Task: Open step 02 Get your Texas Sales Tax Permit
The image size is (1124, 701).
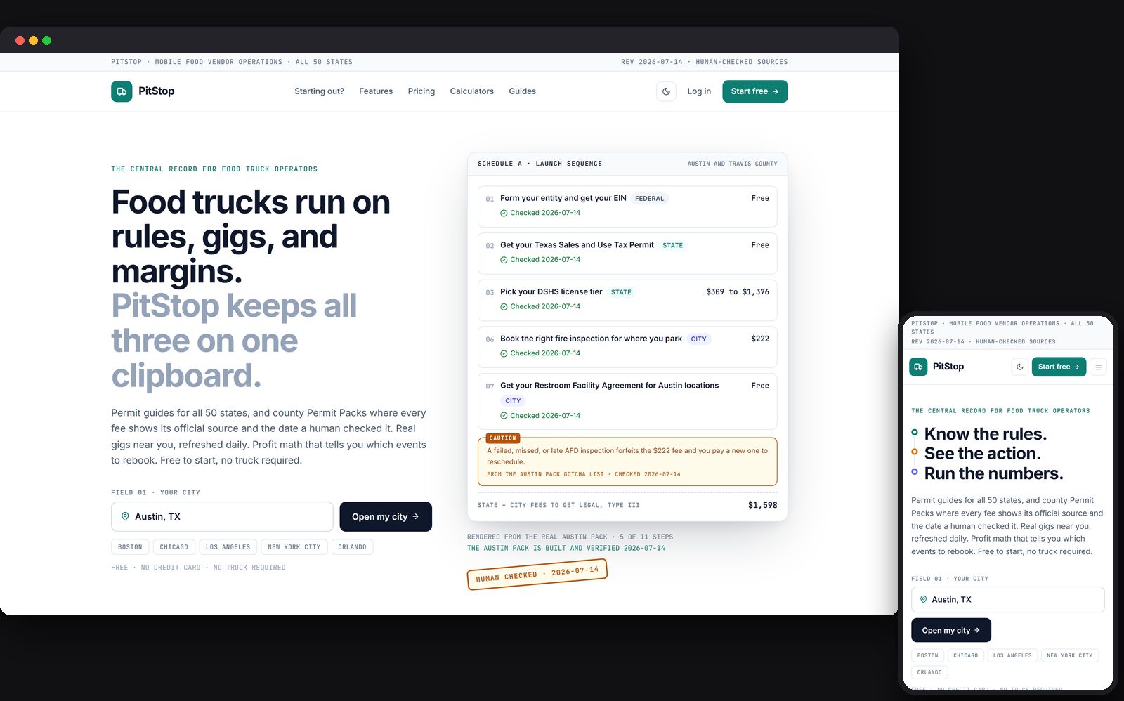Action: (x=627, y=253)
